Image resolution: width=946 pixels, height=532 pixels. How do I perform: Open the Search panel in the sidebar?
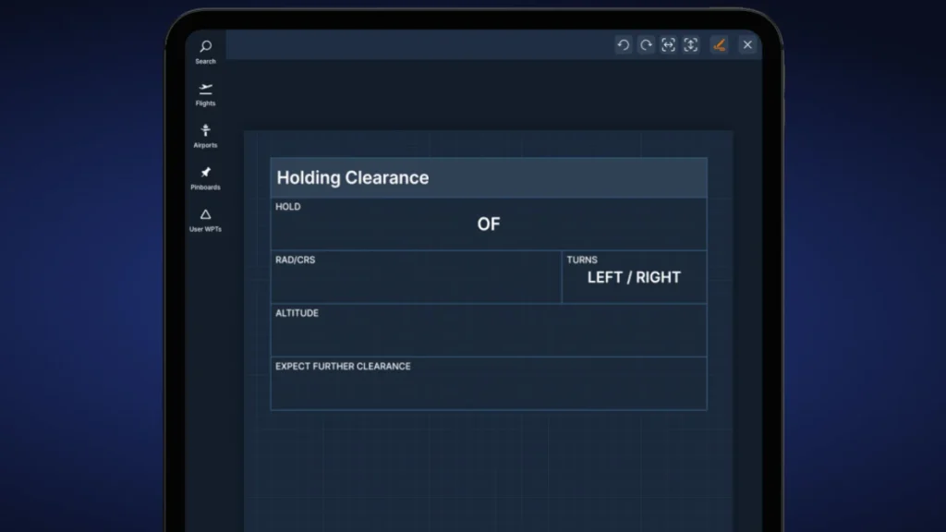[204, 48]
